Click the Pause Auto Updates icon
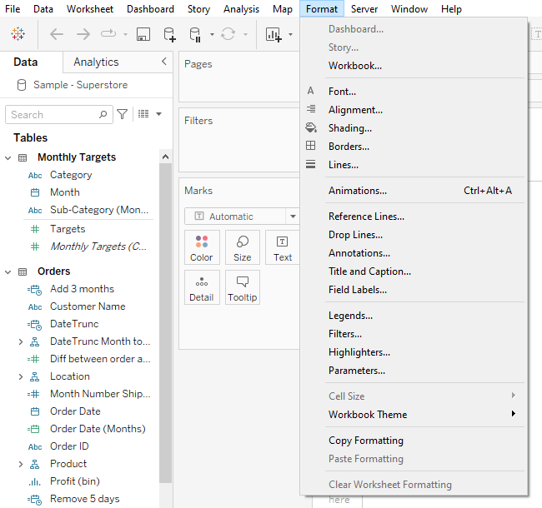The width and height of the screenshot is (542, 508). 195,34
